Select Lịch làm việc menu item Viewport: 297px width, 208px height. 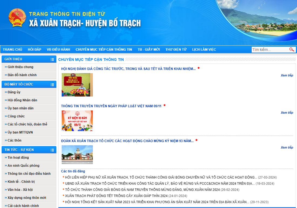(x=204, y=50)
